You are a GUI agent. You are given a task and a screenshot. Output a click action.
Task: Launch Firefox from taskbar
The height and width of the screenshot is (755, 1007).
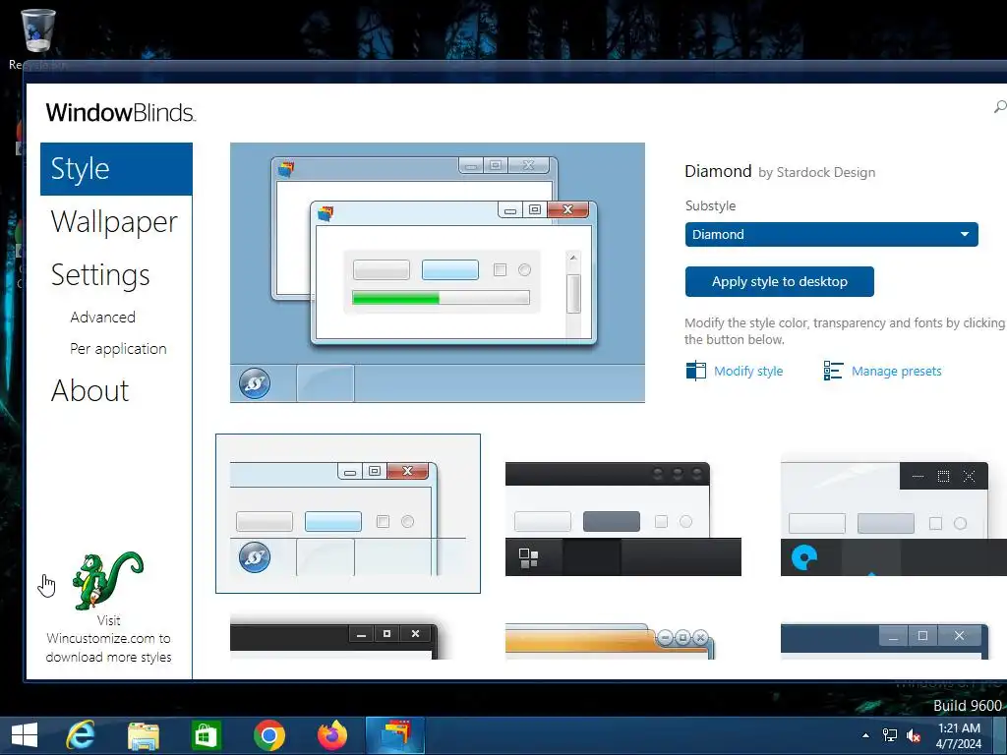pyautogui.click(x=332, y=735)
